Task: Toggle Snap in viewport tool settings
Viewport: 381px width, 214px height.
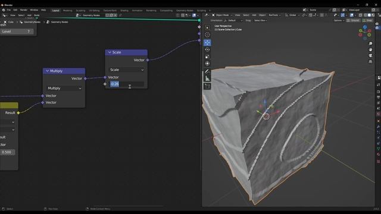Action: [x=368, y=21]
